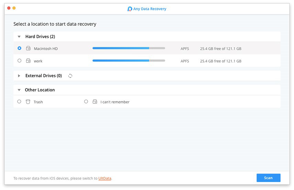Choose the Trash location radio button
294x190 pixels.
(19, 102)
